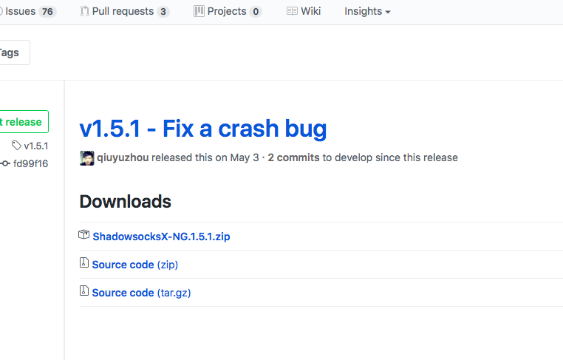The width and height of the screenshot is (563, 360).
Task: Click the commit icon beside fd99f16
Action: 5,163
